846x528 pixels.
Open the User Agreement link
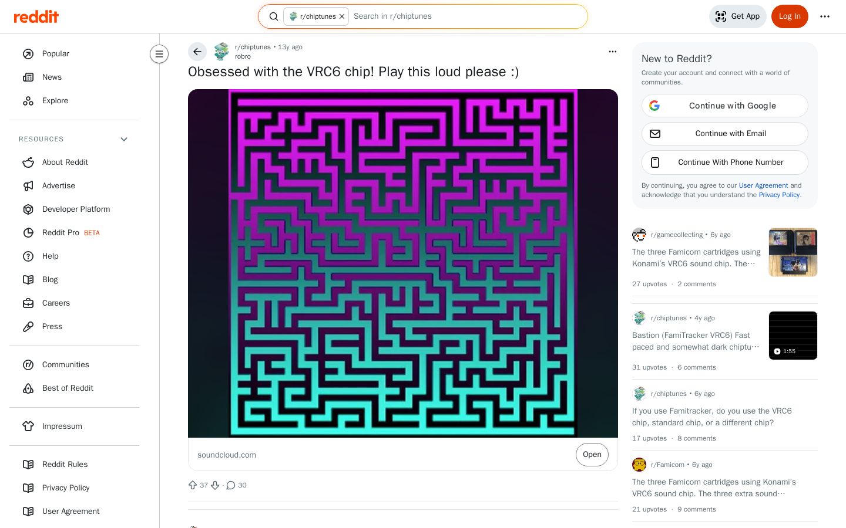[763, 185]
